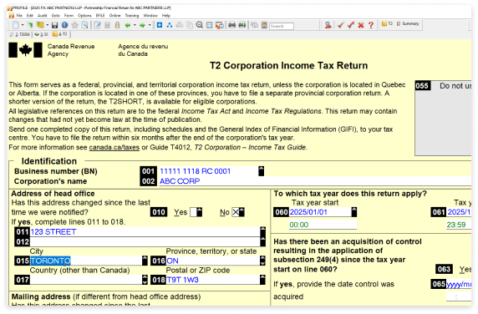This screenshot has width=478, height=314.
Task: Click the printer icon
Action: [232, 25]
